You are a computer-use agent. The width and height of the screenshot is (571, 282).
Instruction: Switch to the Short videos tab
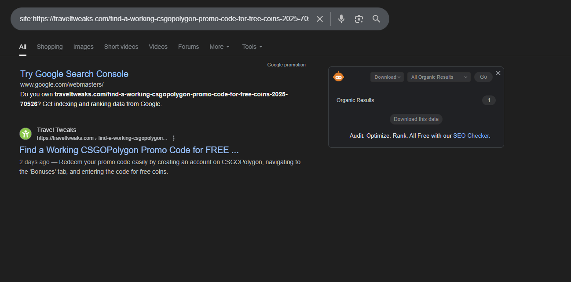(121, 47)
